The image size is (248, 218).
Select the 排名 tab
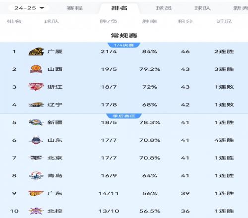click(119, 8)
